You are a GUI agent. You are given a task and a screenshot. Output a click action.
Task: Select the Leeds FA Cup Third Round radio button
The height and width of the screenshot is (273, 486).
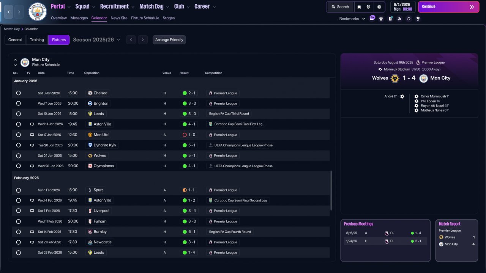click(18, 114)
